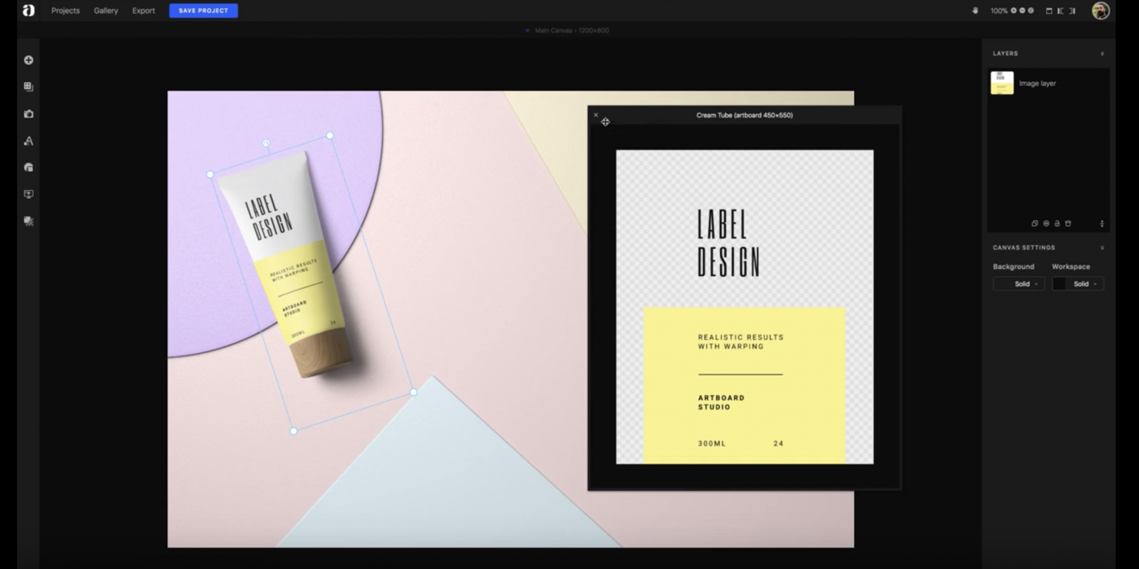
Task: Zoom in with the plus icon
Action: click(1014, 11)
